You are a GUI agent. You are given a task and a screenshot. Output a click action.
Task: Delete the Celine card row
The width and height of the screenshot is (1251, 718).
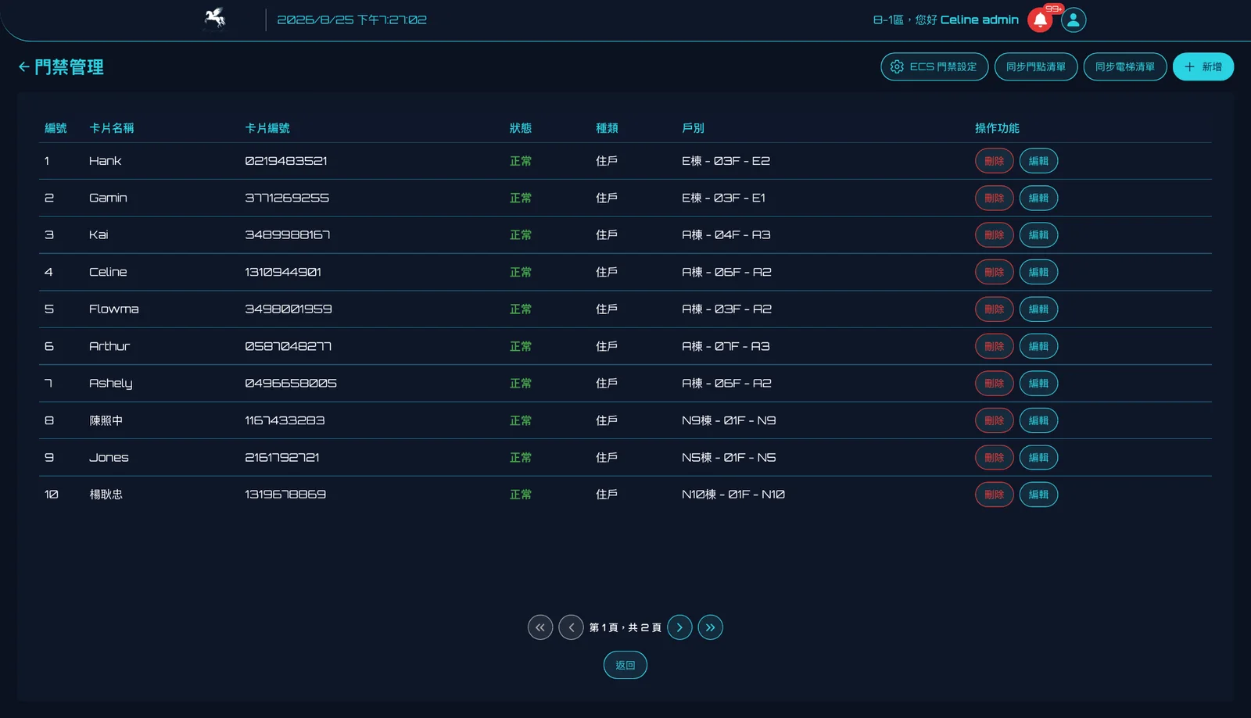[x=995, y=273]
